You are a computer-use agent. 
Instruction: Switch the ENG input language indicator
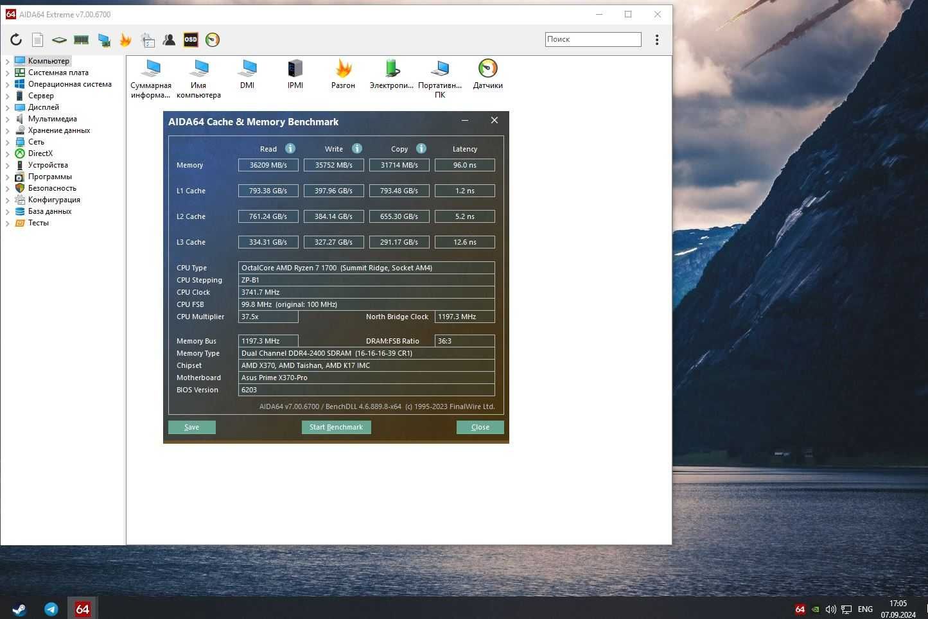(865, 609)
